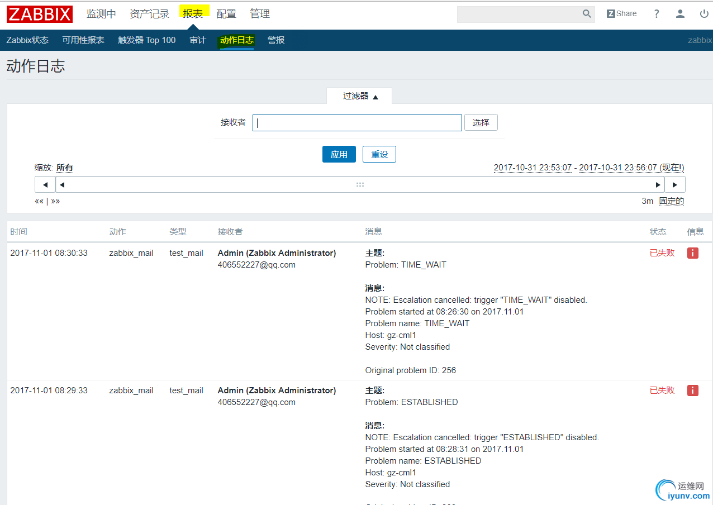This screenshot has height=505, width=713.
Task: Open the Zabbix Share link
Action: [622, 14]
